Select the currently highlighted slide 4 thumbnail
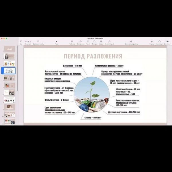Screen dimensions: 172x172 coord(10,70)
